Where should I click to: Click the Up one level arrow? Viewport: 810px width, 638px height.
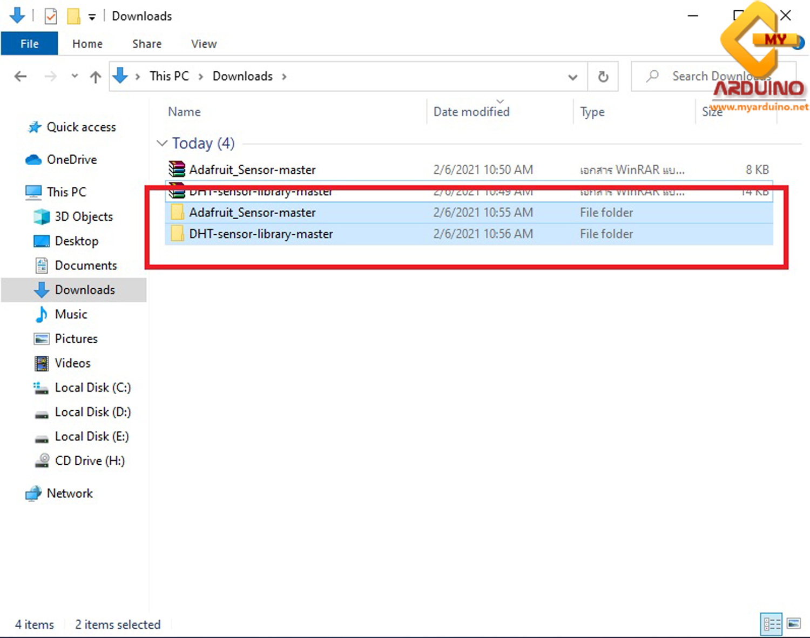[x=96, y=77]
